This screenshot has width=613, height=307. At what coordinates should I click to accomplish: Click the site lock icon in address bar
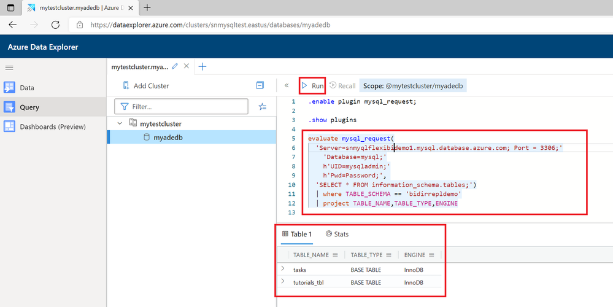(80, 25)
